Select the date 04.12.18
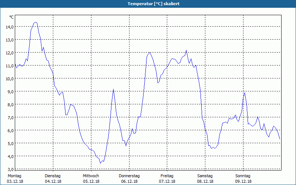This screenshot has width=296, height=185. tap(53, 181)
